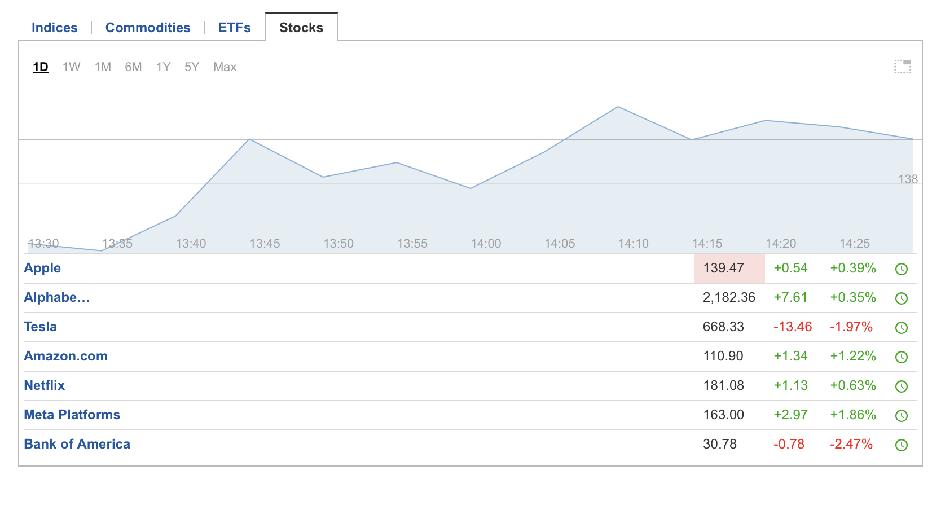Click the clock icon in Amazon.com row

[x=902, y=357]
